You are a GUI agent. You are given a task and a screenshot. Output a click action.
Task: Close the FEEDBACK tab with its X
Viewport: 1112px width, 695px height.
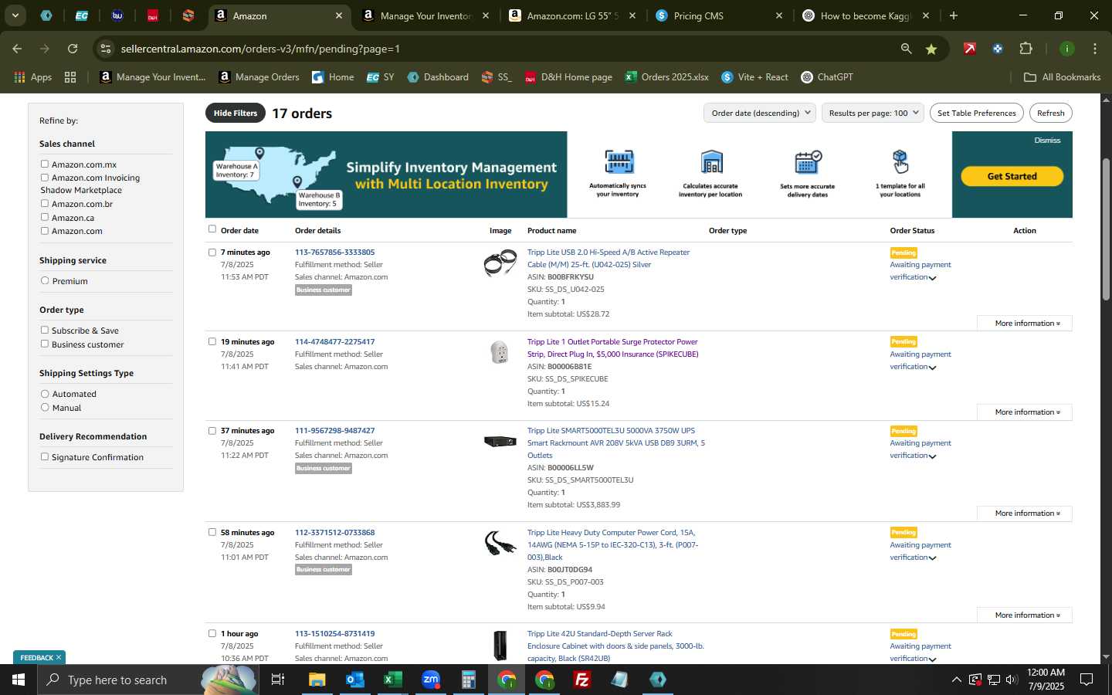[59, 657]
